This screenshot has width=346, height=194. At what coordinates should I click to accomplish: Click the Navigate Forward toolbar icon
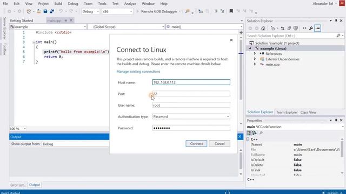coord(19,11)
